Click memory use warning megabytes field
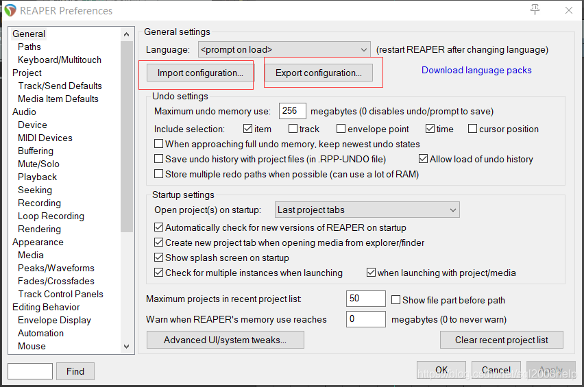Screen dimensions: 584x387 366,319
